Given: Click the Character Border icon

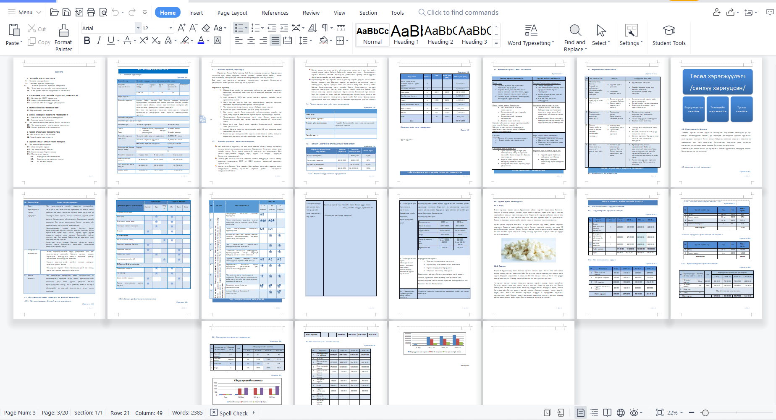Looking at the screenshot, I should [218, 40].
